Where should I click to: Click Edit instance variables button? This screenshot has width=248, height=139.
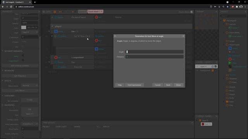tap(20, 66)
